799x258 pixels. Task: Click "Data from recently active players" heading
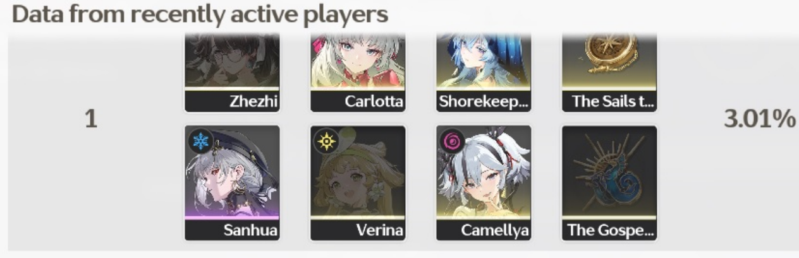coord(199,15)
